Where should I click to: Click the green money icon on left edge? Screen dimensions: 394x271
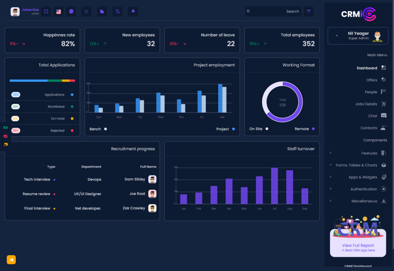click(x=5, y=128)
